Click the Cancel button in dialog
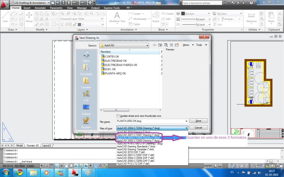 coord(198,128)
